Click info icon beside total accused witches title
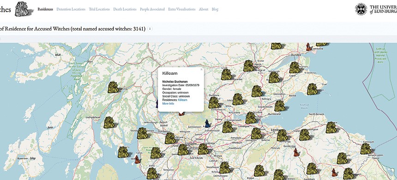The image size is (397, 180). point(150,29)
